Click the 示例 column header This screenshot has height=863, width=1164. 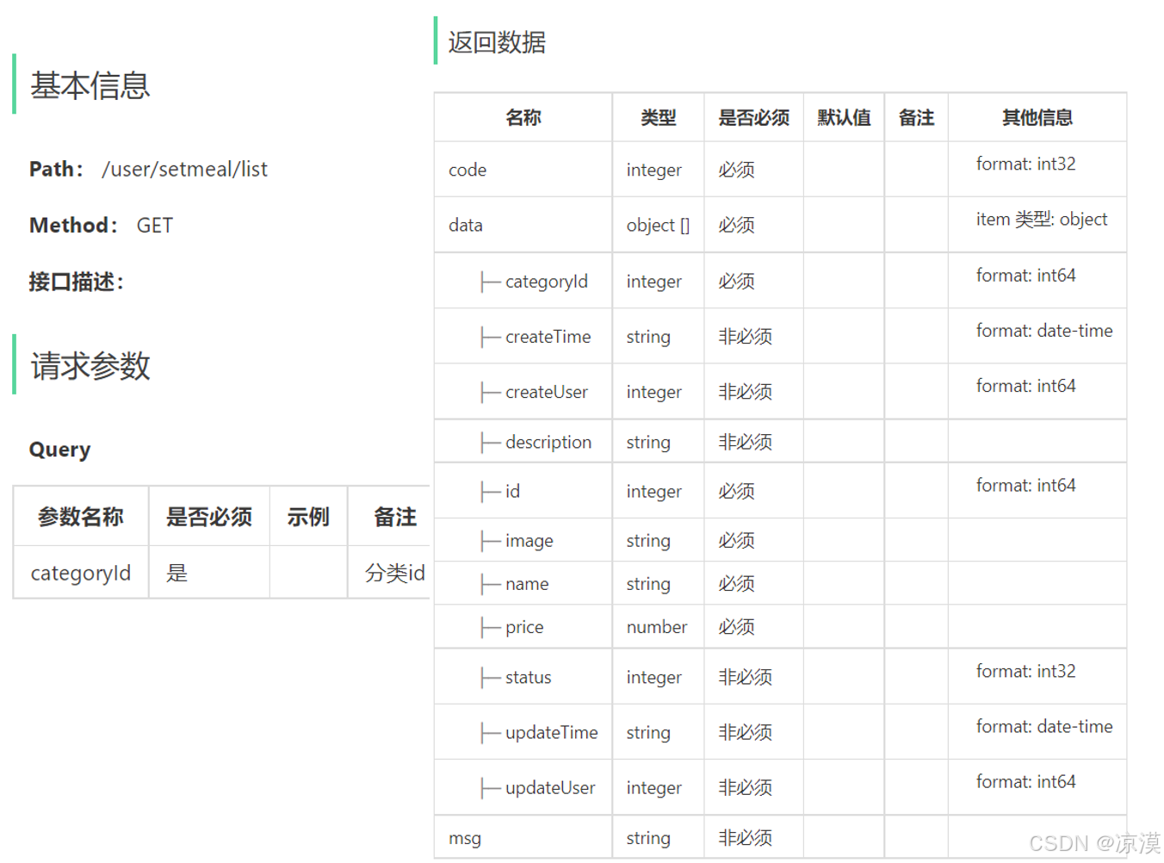pos(308,517)
